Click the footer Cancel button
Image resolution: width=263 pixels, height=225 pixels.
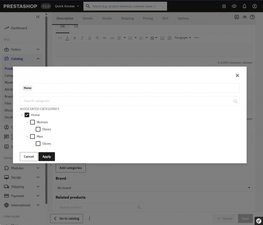(x=225, y=218)
